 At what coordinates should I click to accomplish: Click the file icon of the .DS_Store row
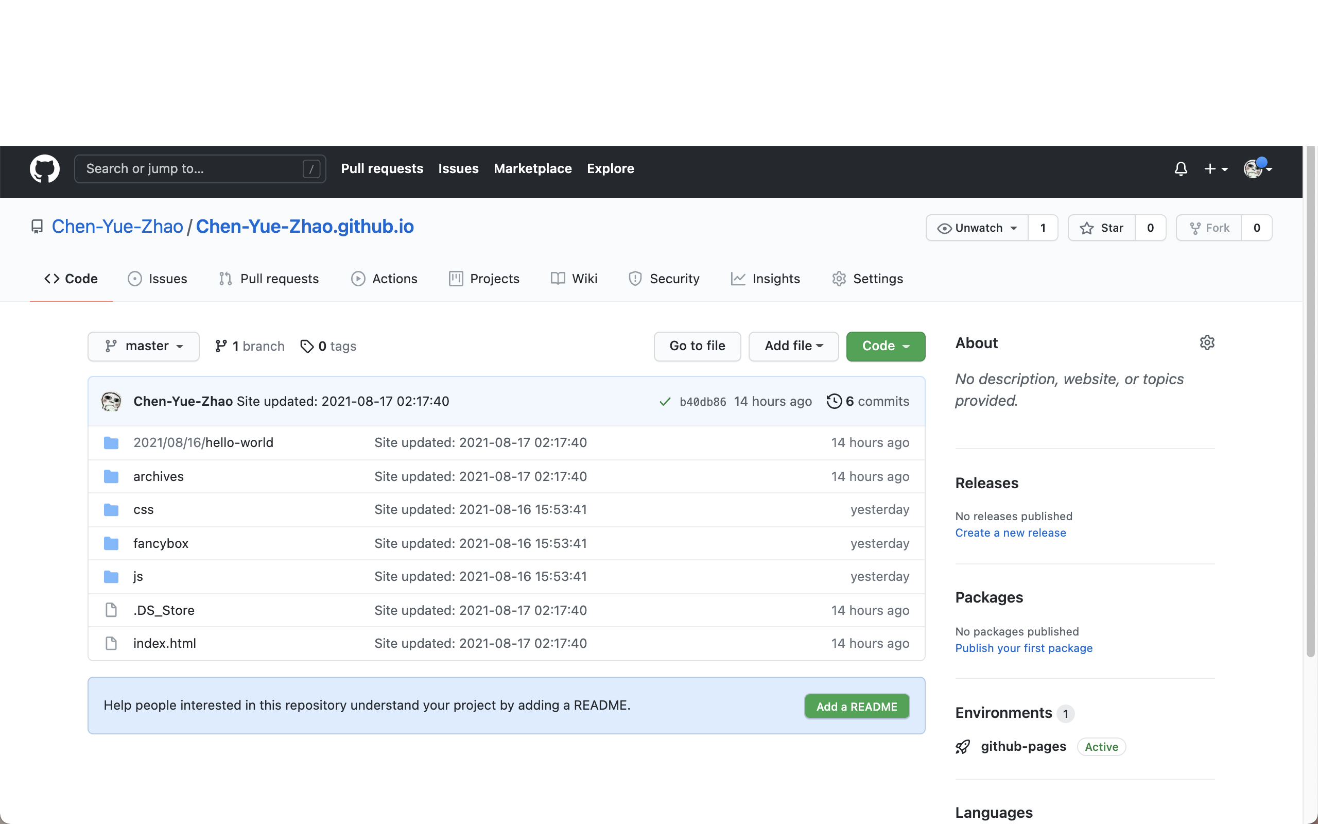(111, 610)
